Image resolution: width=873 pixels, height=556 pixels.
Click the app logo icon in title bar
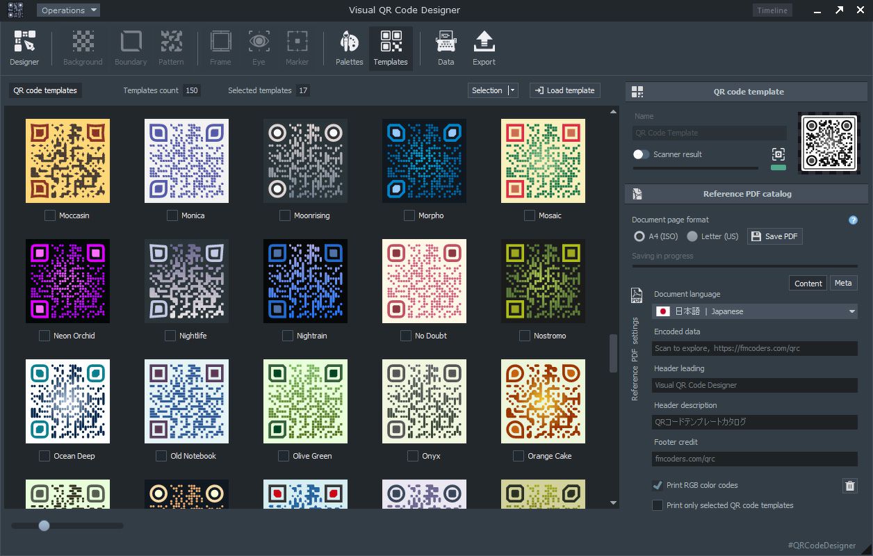pyautogui.click(x=15, y=10)
